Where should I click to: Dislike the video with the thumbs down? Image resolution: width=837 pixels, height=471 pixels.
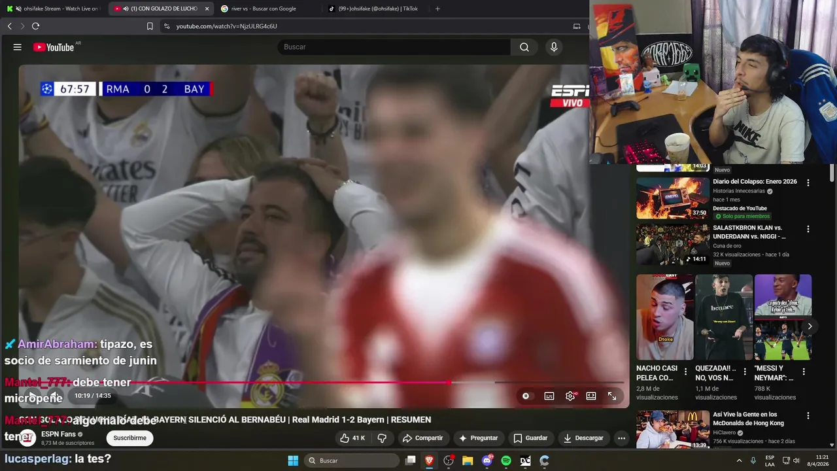[383, 438]
